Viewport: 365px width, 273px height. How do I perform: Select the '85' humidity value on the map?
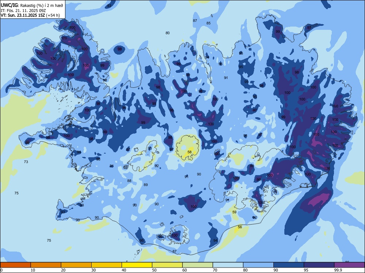point(208,23)
